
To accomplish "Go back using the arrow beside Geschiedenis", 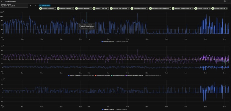I will click(x=1, y=1).
